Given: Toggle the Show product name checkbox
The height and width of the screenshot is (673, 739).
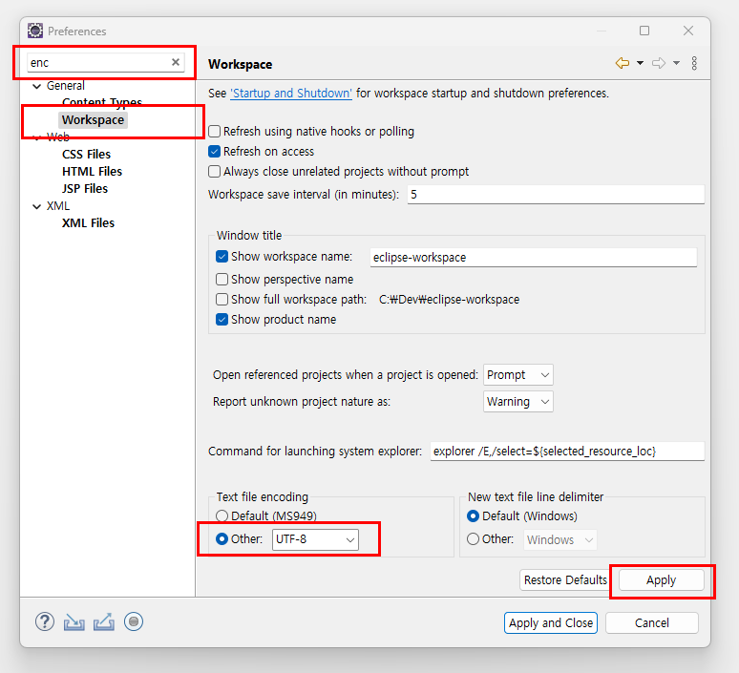Looking at the screenshot, I should [x=222, y=320].
